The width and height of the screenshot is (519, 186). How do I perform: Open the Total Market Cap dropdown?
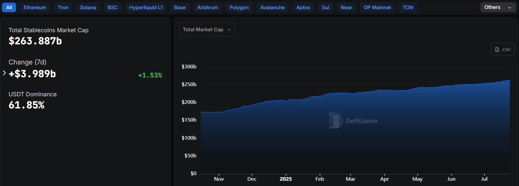coord(207,30)
